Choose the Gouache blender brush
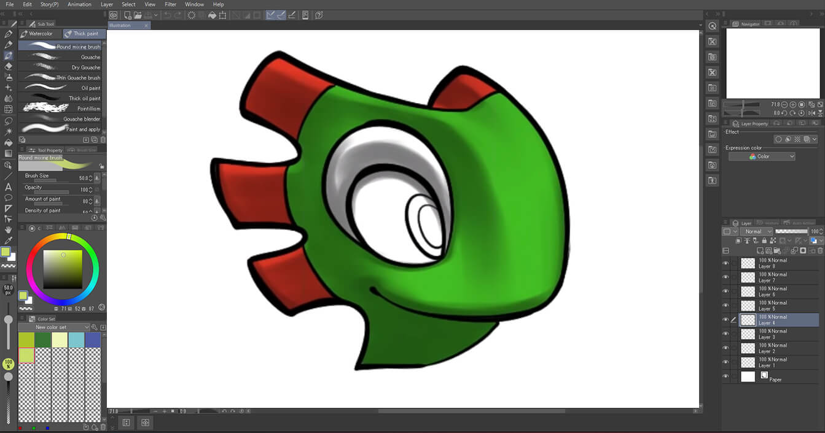Screen dimensions: 825x433 point(61,119)
